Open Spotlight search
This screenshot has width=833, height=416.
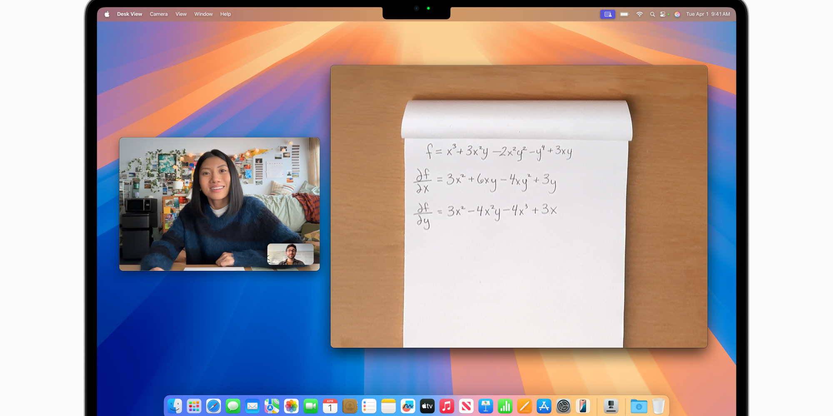652,14
